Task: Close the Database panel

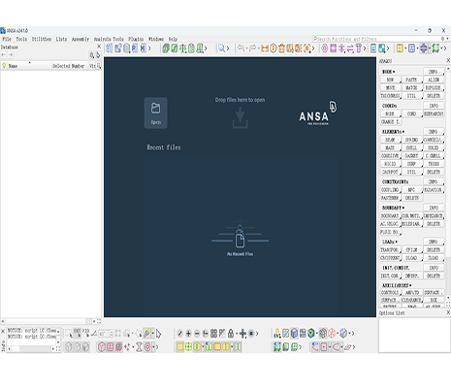Action: click(x=99, y=47)
